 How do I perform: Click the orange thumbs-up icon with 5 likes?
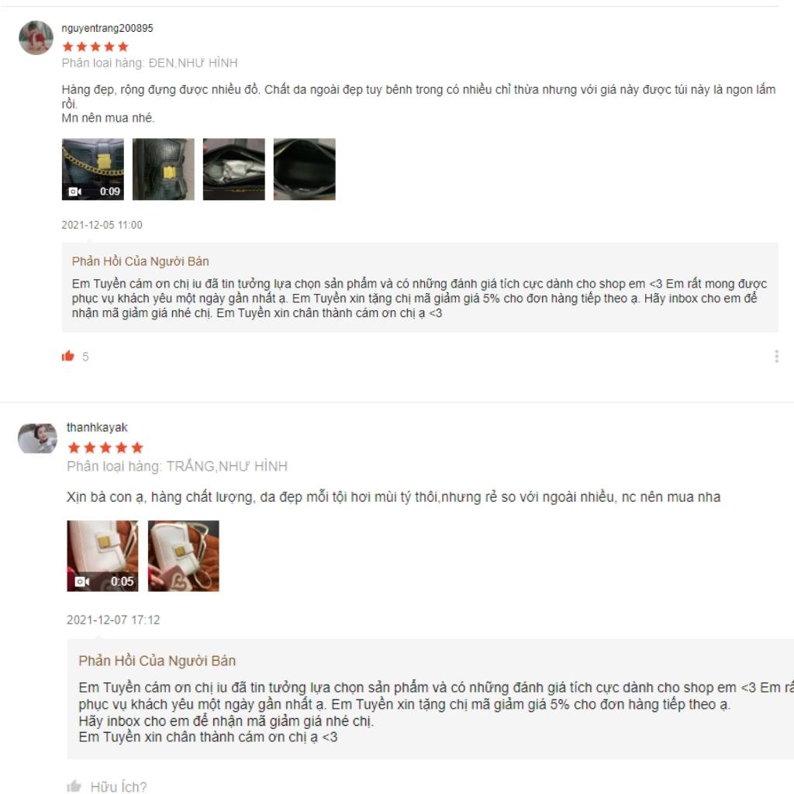point(68,356)
